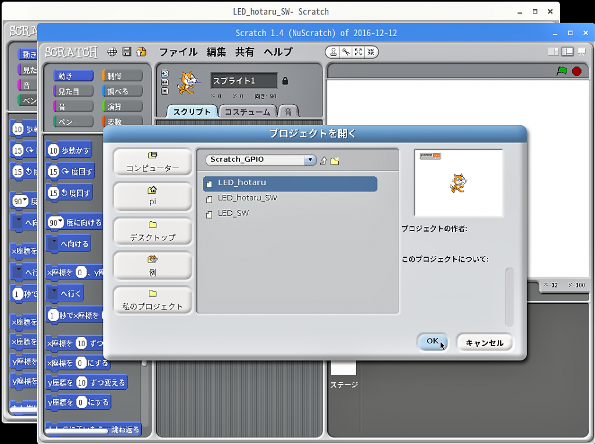This screenshot has width=595, height=444.
Task: Go up one folder level
Action: [x=324, y=161]
